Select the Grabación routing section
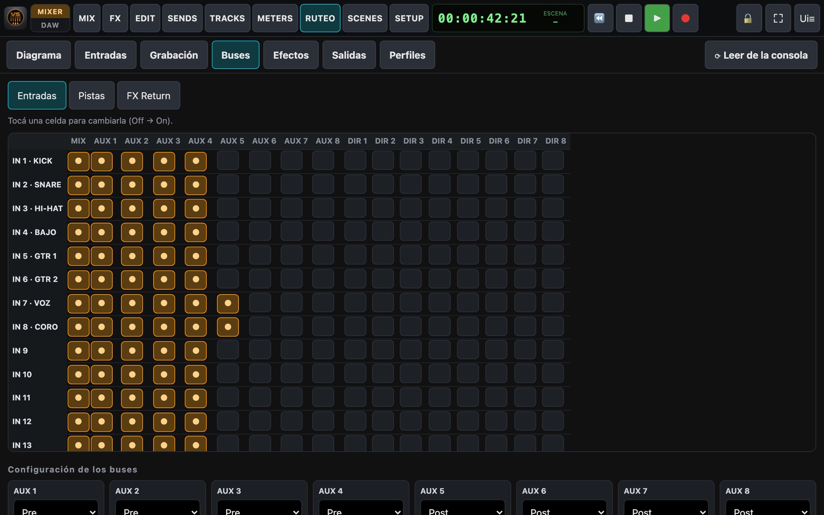The image size is (824, 515). point(174,55)
